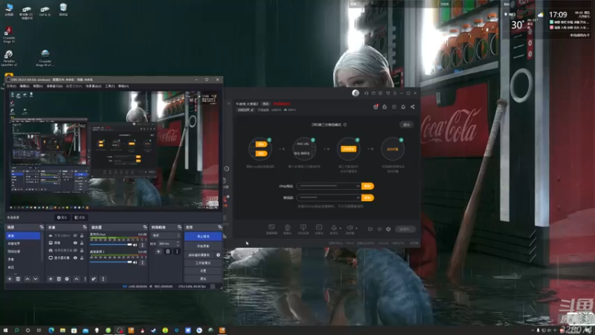Adjust Desktop Audio 2 volume slider
The image size is (595, 335).
coord(111,262)
